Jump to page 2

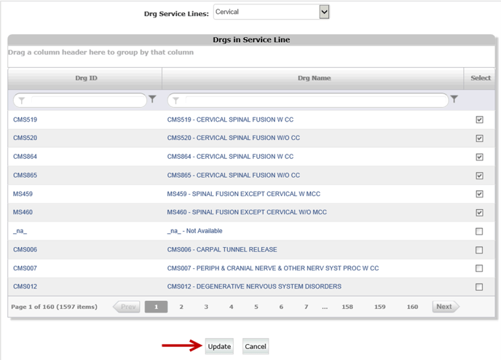(181, 307)
